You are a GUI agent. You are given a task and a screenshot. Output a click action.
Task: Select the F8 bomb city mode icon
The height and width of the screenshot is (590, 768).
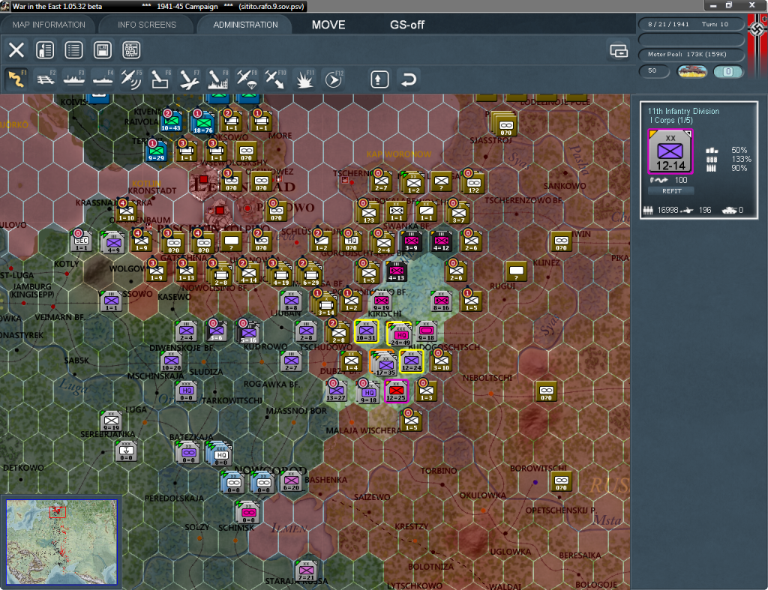pyautogui.click(x=218, y=79)
